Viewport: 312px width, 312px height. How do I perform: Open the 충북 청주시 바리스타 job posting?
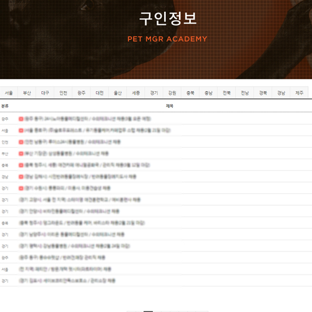pyautogui.click(x=82, y=223)
